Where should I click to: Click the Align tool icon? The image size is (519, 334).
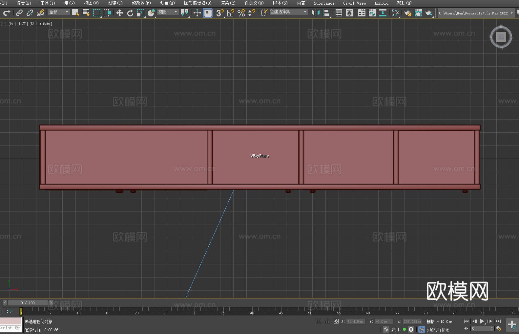point(326,13)
